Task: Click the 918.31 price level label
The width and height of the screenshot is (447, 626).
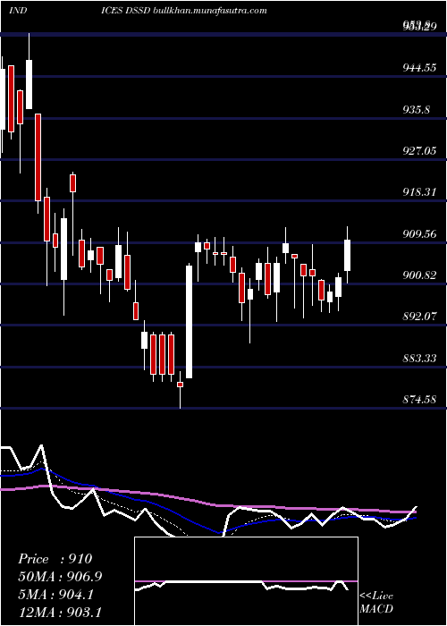Action: 419,192
